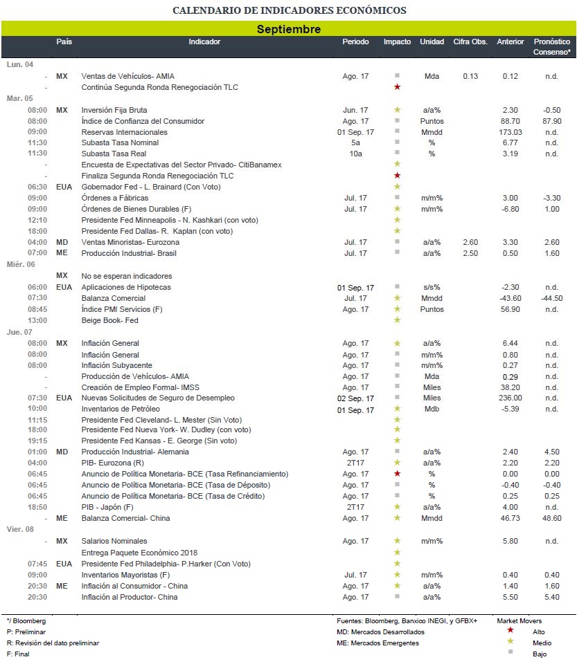The image size is (586, 664).
Task: Click the star beside Beige Book- Fed
Action: pyautogui.click(x=397, y=320)
